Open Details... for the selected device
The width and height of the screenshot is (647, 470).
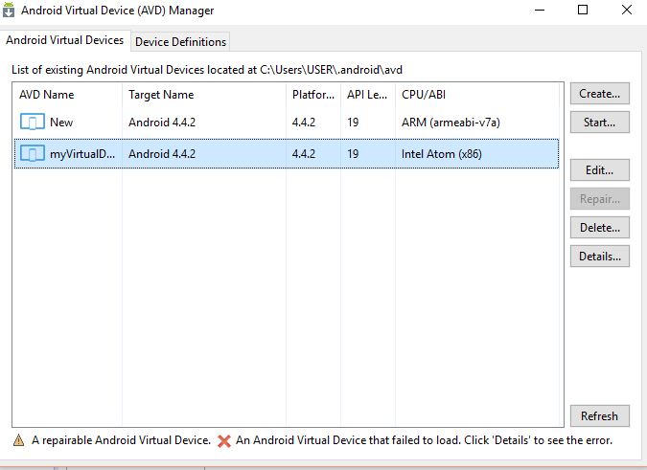pyautogui.click(x=599, y=257)
